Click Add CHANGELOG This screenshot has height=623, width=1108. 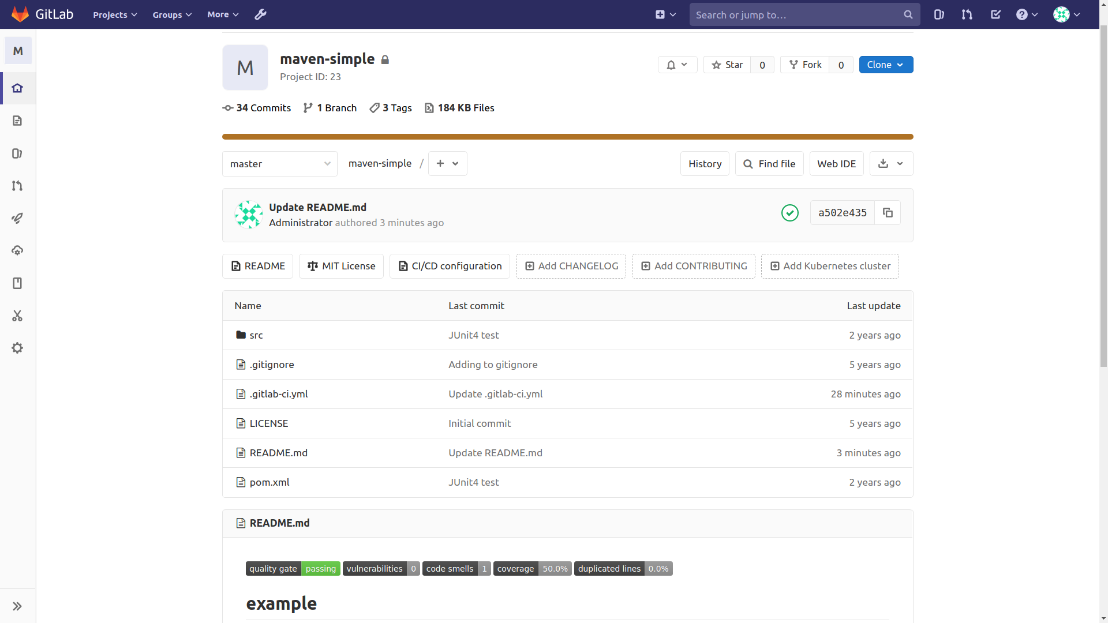click(571, 266)
